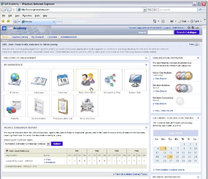Image resolution: width=208 pixels, height=179 pixels.
Task: Click the RSS feeds toolbar icon
Action: (163, 21)
